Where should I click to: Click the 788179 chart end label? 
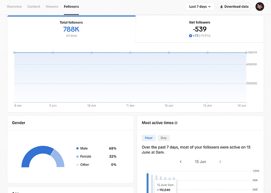click(252, 52)
